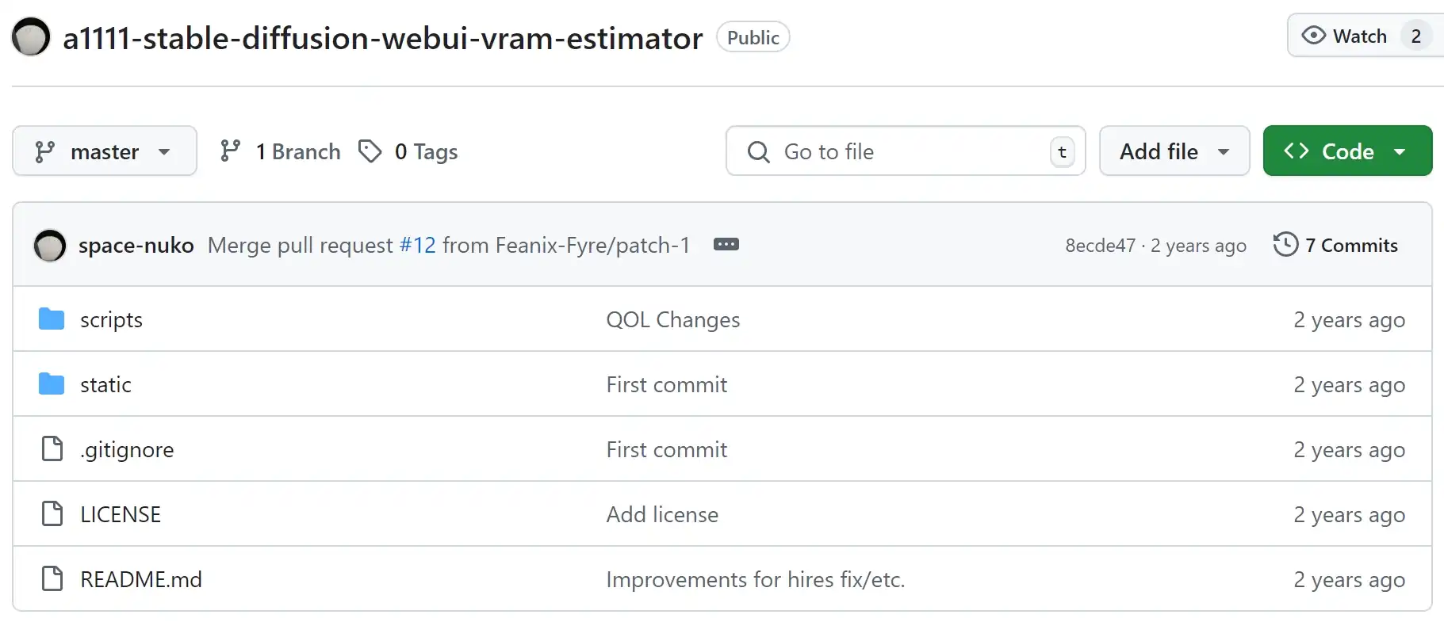Open the static folder icon

52,384
